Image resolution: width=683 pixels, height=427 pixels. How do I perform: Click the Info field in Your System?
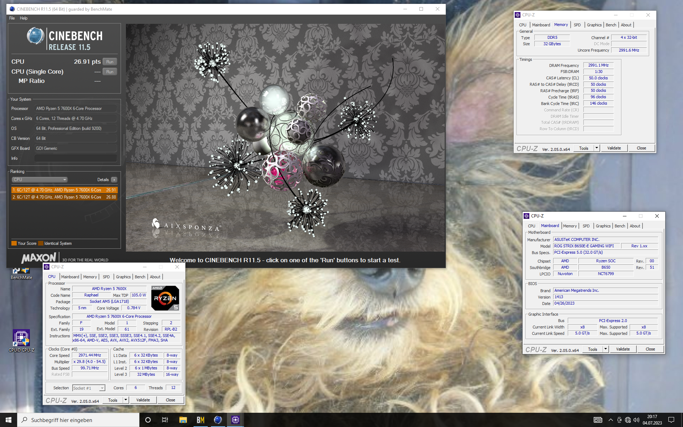point(75,158)
